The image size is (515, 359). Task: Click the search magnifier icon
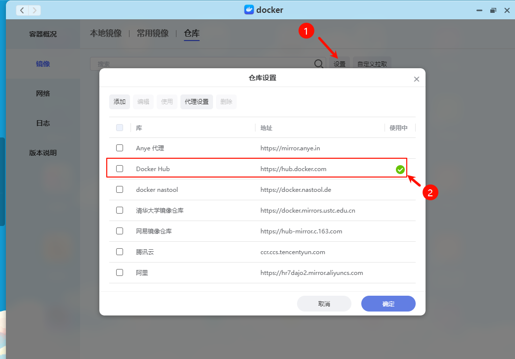319,64
